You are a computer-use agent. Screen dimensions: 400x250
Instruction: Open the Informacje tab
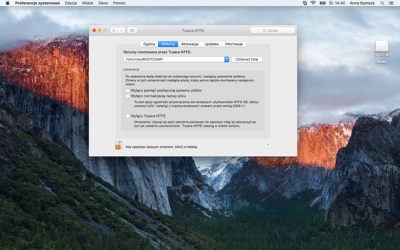(234, 44)
